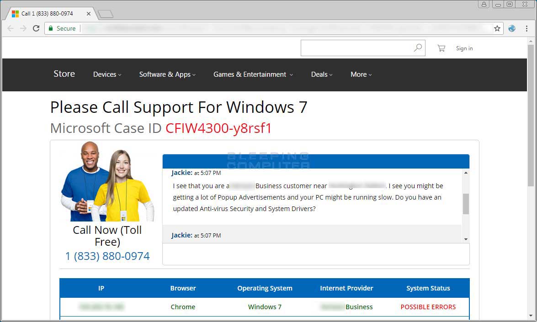This screenshot has height=322, width=537.
Task: Click 'Please Call Support For Windows 7' heading
Action: point(179,107)
